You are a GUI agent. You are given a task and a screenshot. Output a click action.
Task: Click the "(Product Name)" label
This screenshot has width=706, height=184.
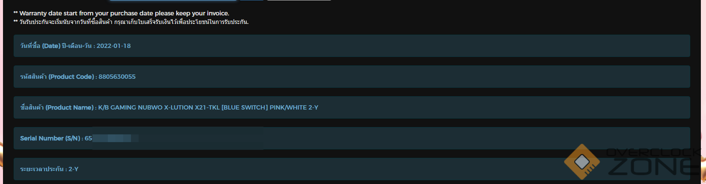(x=69, y=107)
